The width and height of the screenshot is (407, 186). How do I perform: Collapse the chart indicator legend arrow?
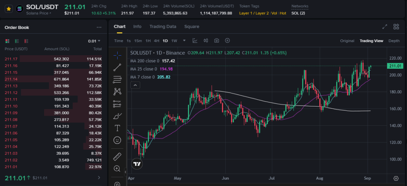(x=135, y=85)
